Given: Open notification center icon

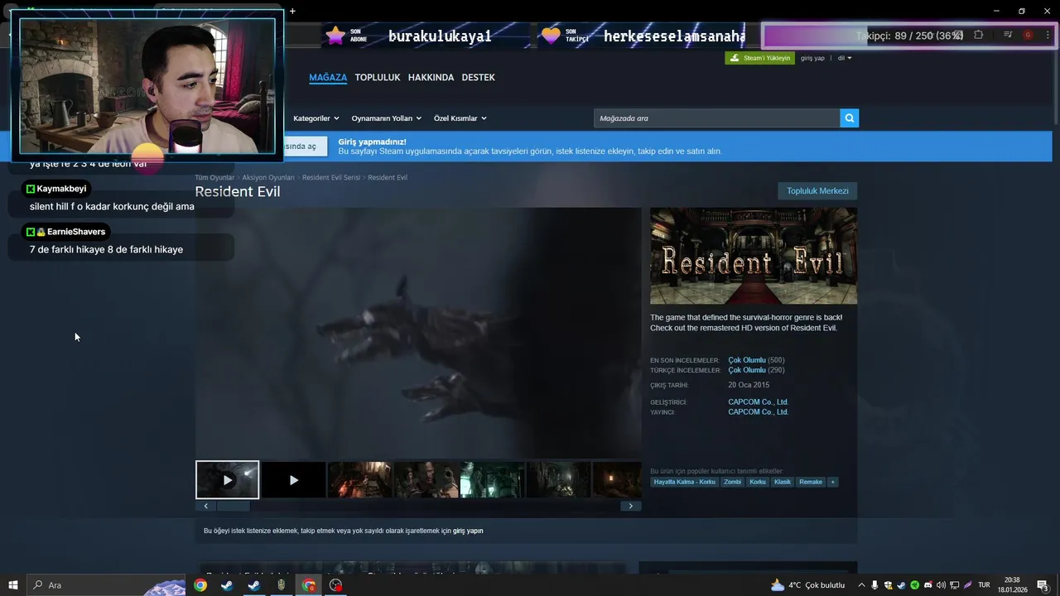Looking at the screenshot, I should [1043, 585].
